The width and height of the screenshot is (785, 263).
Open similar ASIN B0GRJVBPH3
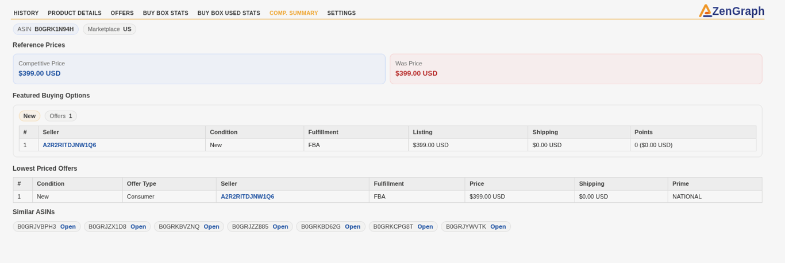pos(68,226)
